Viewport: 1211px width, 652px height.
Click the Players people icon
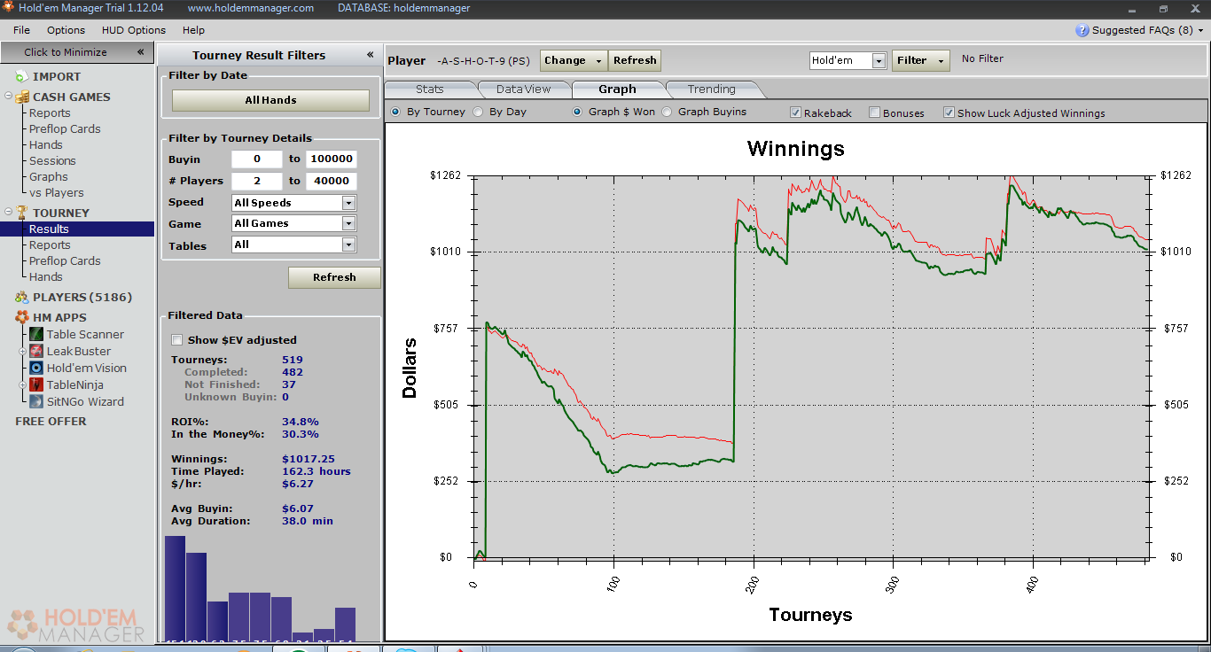coord(21,297)
